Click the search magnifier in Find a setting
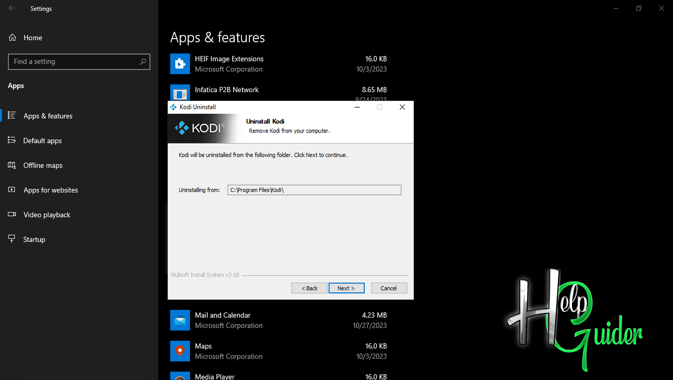 click(x=143, y=62)
